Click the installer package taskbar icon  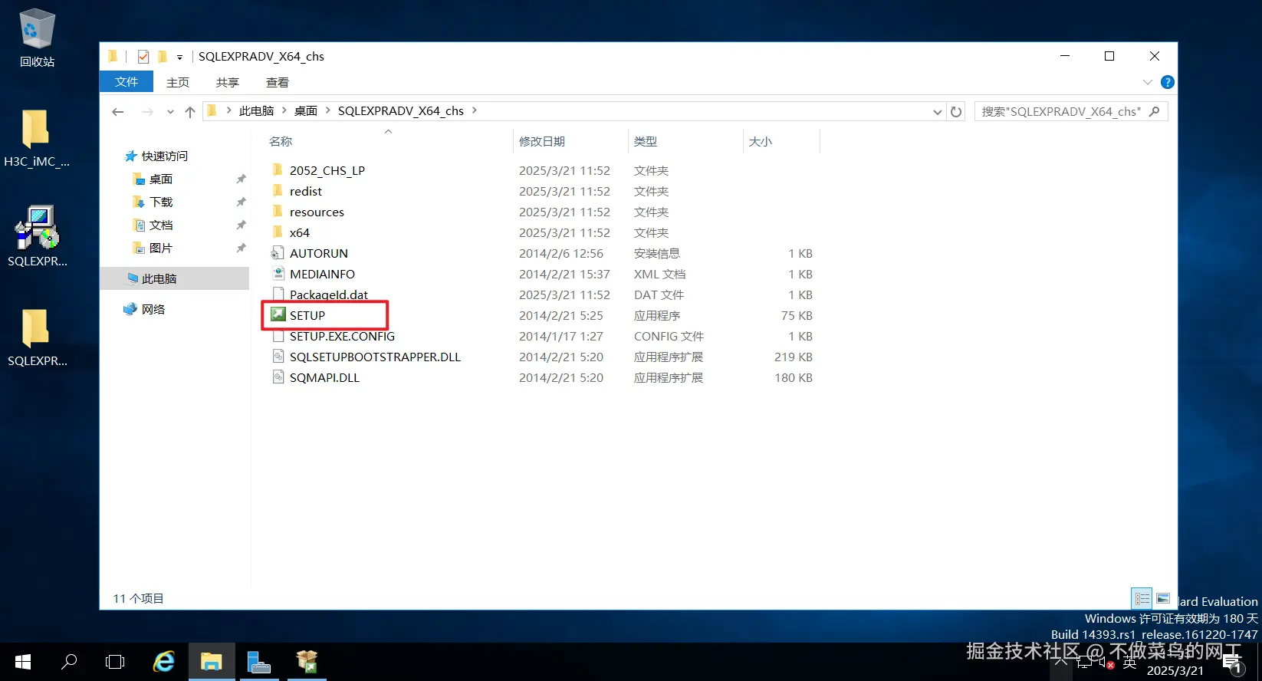[x=307, y=662]
